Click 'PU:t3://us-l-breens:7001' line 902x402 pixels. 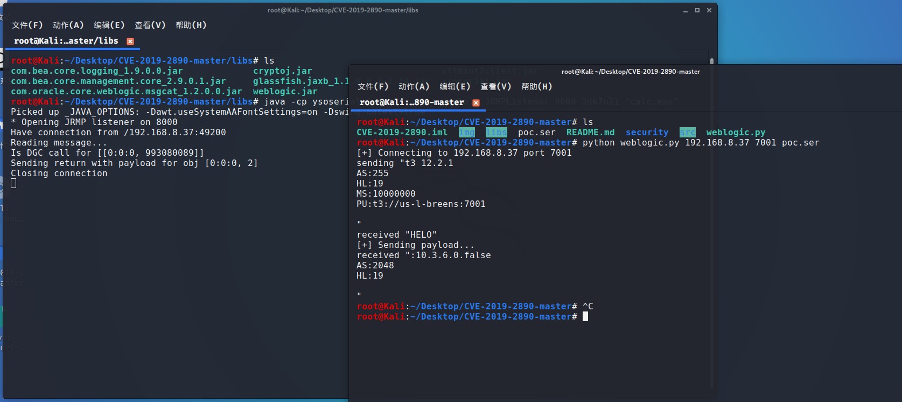pyautogui.click(x=421, y=204)
